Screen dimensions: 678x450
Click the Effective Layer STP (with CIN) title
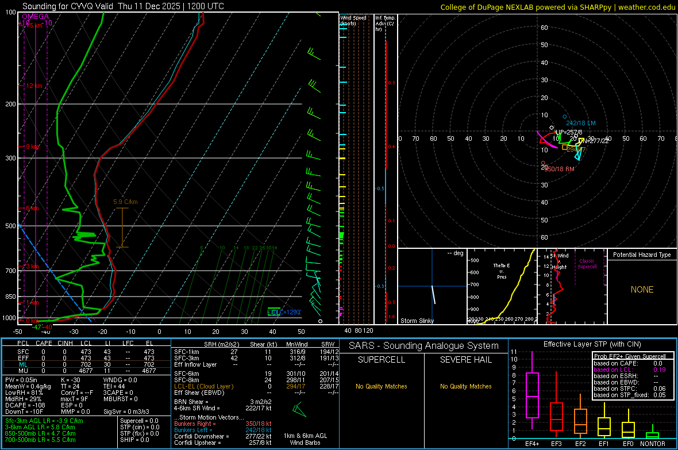tap(592, 344)
